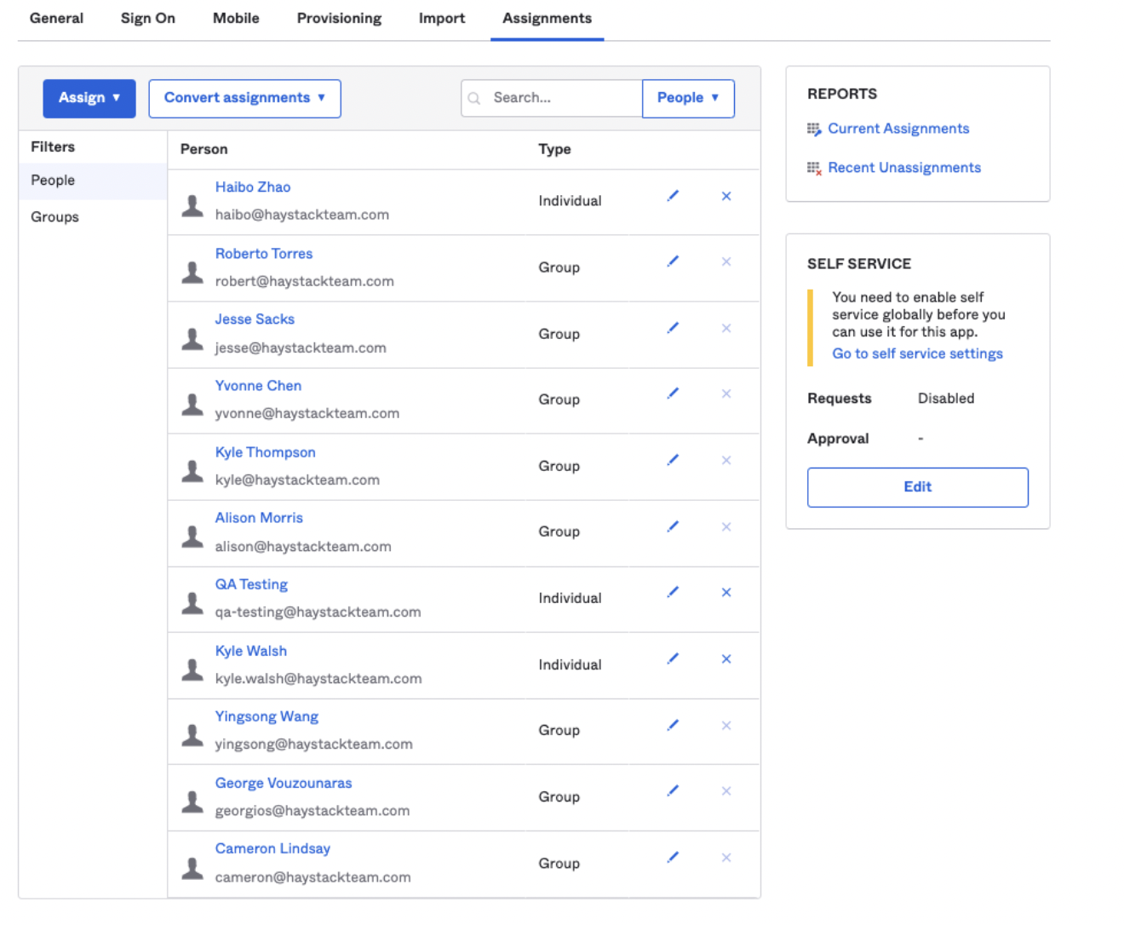Remove Kyle Walsh with the X icon

(x=726, y=659)
